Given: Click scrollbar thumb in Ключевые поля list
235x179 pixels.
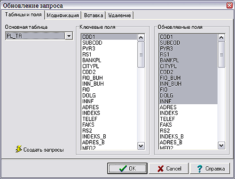Looking at the screenshot, I should pos(141,55).
